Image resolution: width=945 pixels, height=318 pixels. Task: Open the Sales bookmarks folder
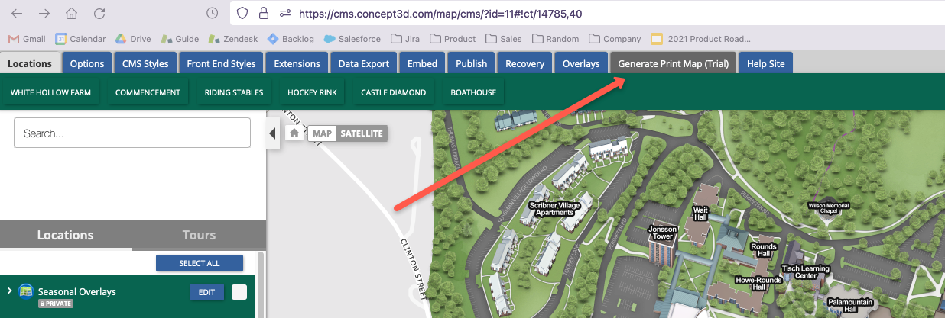pyautogui.click(x=504, y=39)
